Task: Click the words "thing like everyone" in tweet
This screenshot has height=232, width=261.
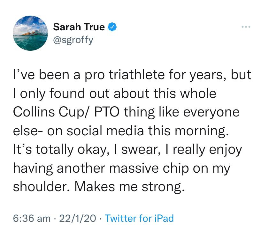Action: [x=181, y=112]
